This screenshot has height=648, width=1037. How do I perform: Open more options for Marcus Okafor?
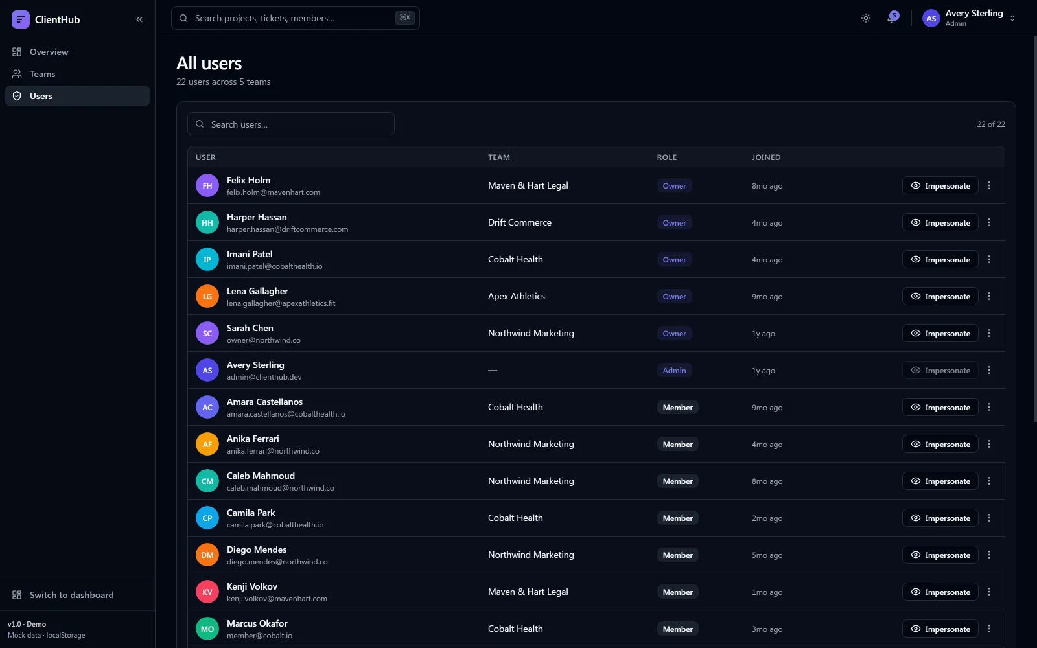tap(989, 629)
